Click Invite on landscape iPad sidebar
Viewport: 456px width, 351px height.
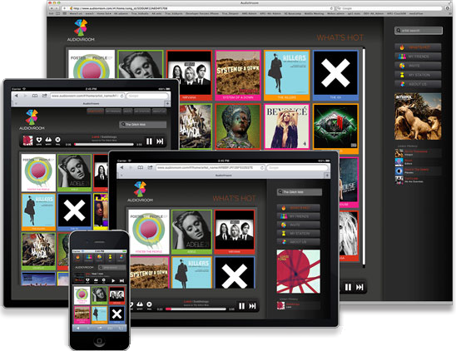(299, 225)
